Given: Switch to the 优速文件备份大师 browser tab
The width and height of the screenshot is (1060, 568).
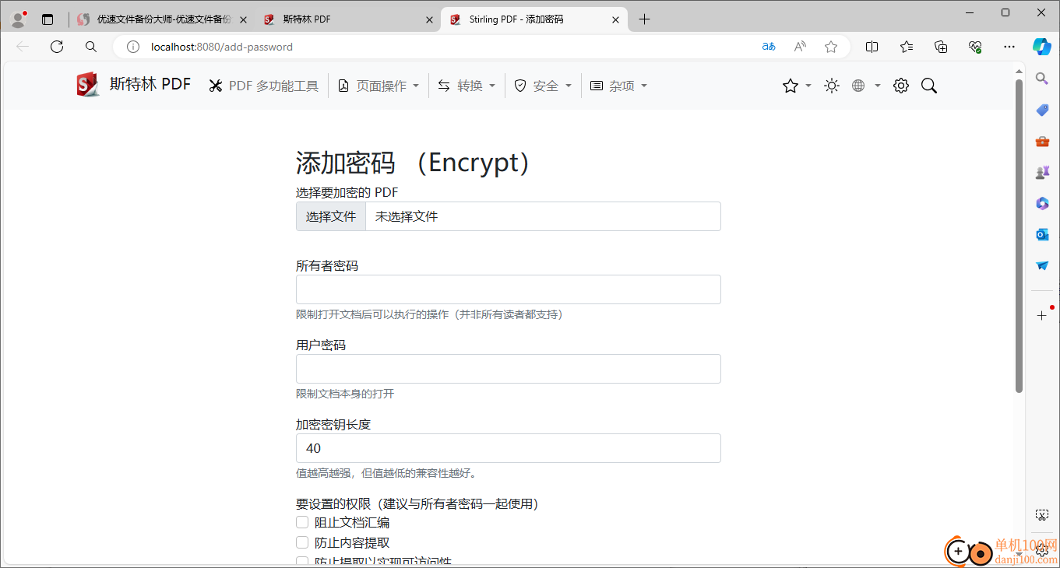Looking at the screenshot, I should pyautogui.click(x=162, y=19).
